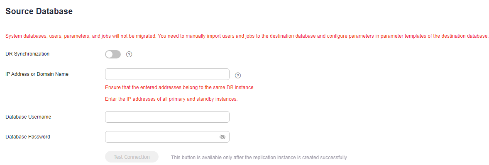Click the Database Password label
The height and width of the screenshot is (165, 489).
tap(28, 136)
